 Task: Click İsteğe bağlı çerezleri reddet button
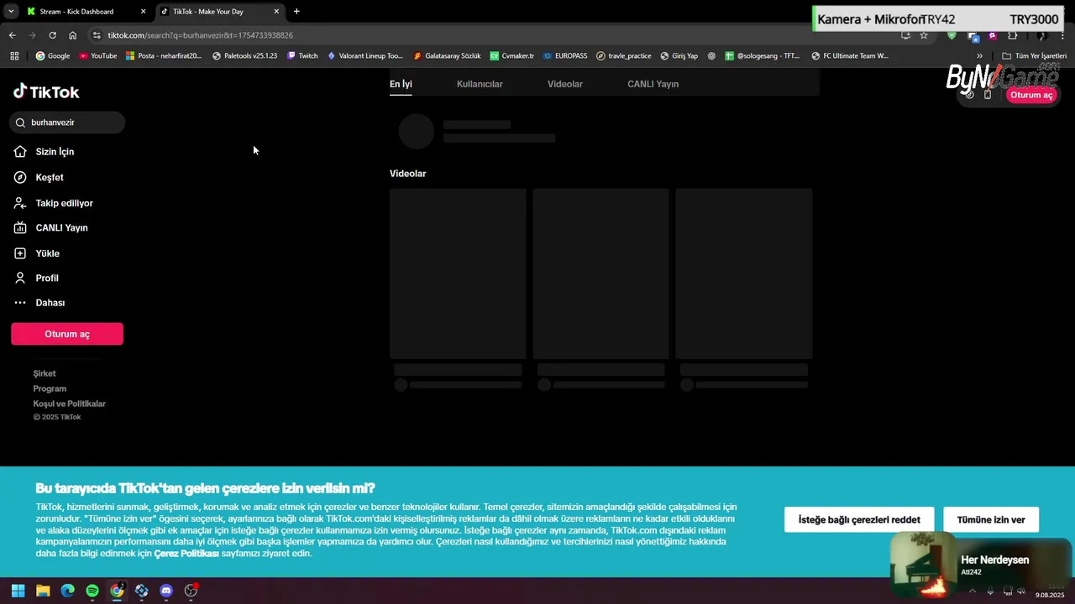859,520
